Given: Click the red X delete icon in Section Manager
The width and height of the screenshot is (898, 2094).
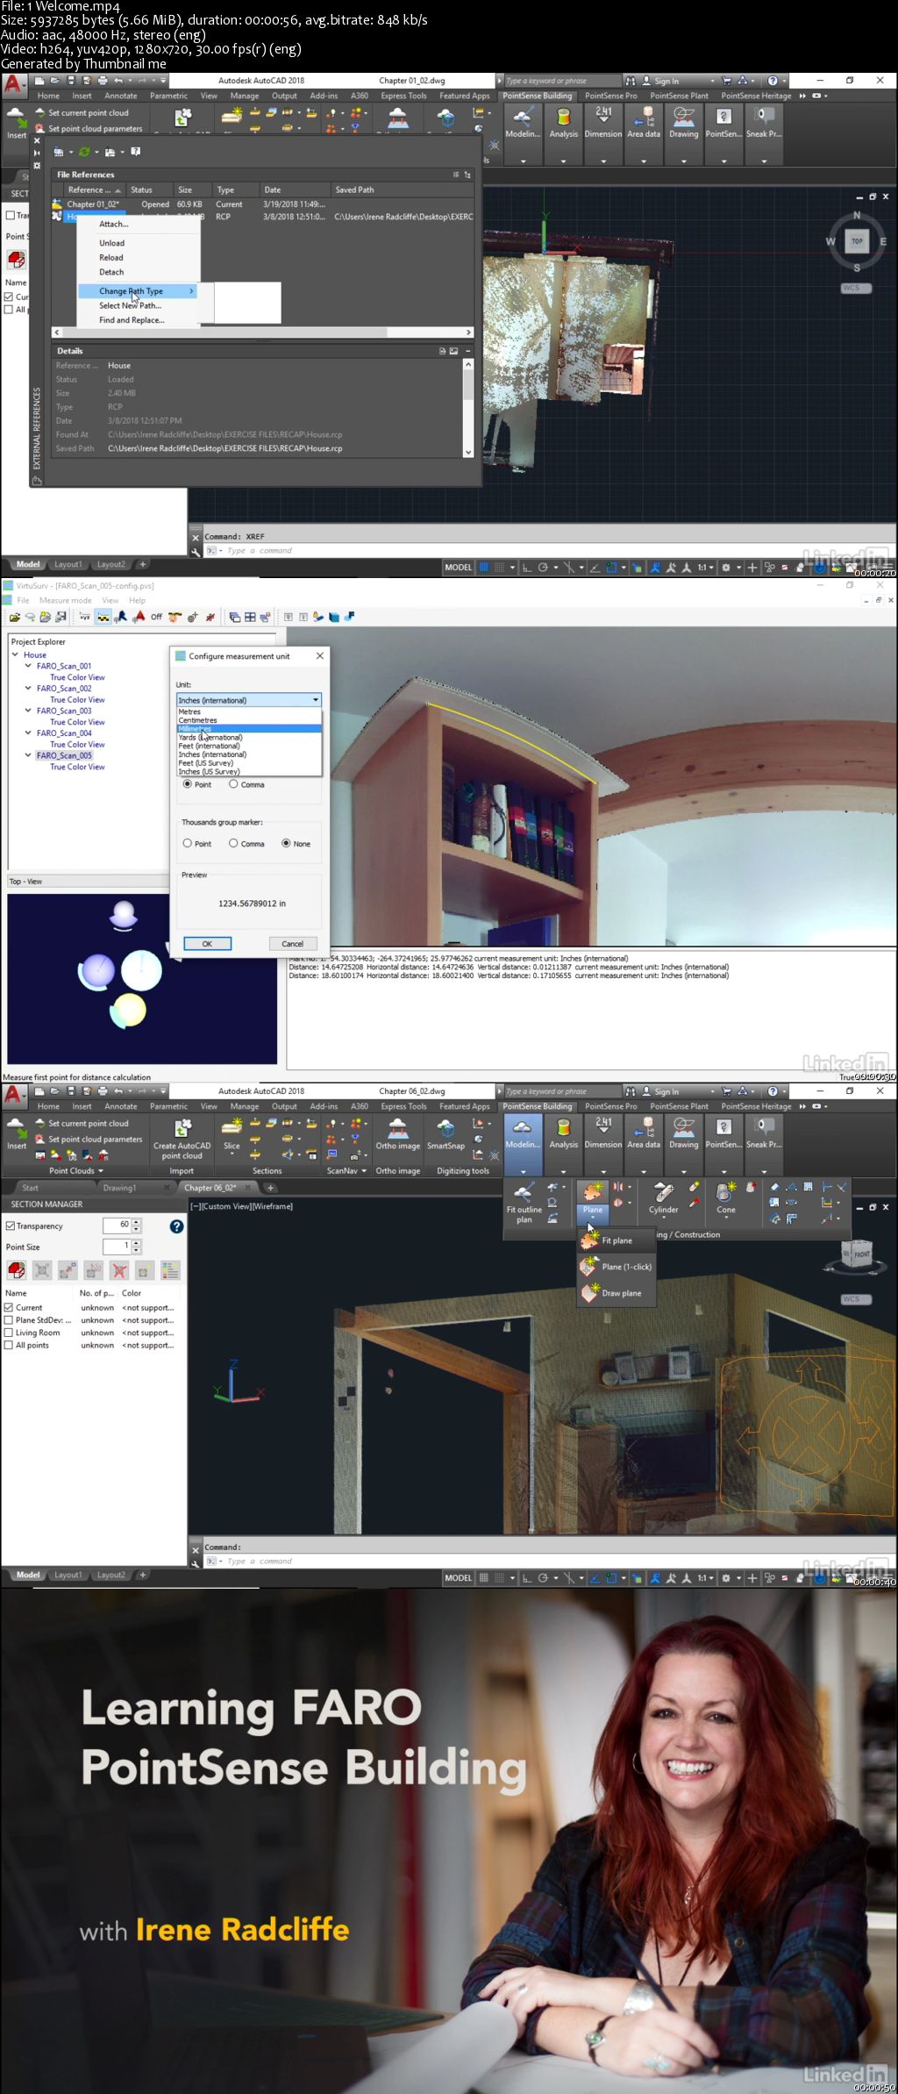Looking at the screenshot, I should point(119,1269).
